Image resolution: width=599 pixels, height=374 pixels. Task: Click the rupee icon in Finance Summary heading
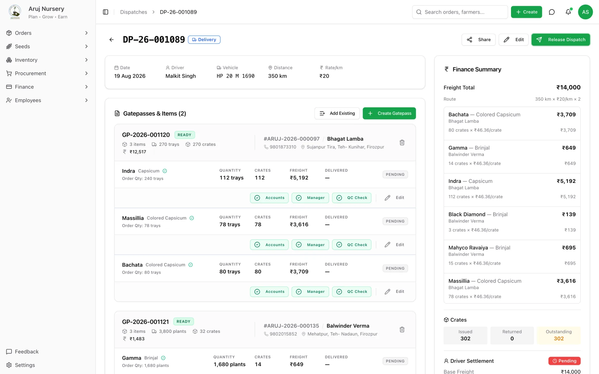[446, 69]
